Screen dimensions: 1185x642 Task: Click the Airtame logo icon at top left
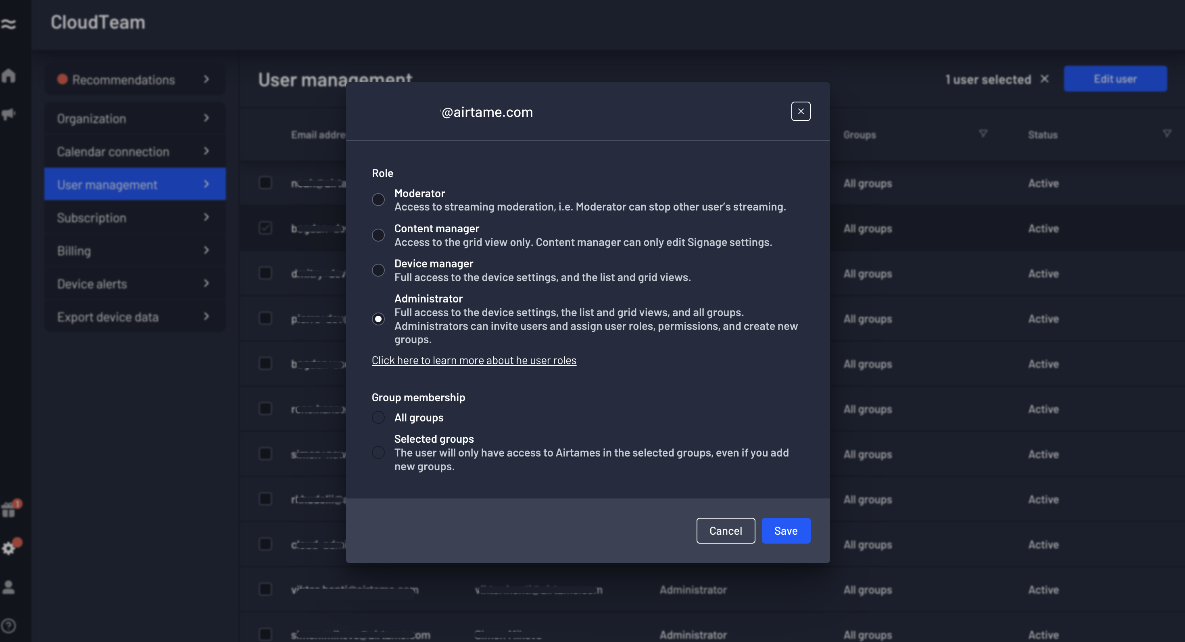[9, 23]
